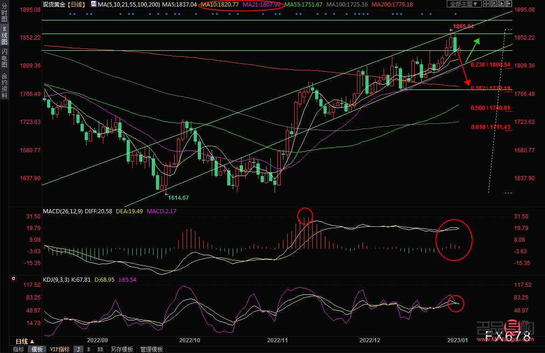Image resolution: width=545 pixels, height=353 pixels.
Task: Open the VIP指标 tab
Action: [x=60, y=349]
